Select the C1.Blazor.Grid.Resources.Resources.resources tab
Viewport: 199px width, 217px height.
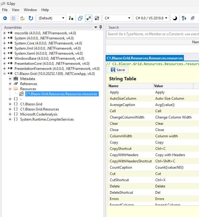point(145,58)
